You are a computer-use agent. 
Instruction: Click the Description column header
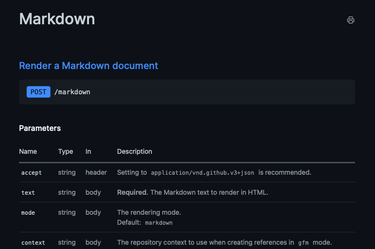tap(134, 151)
